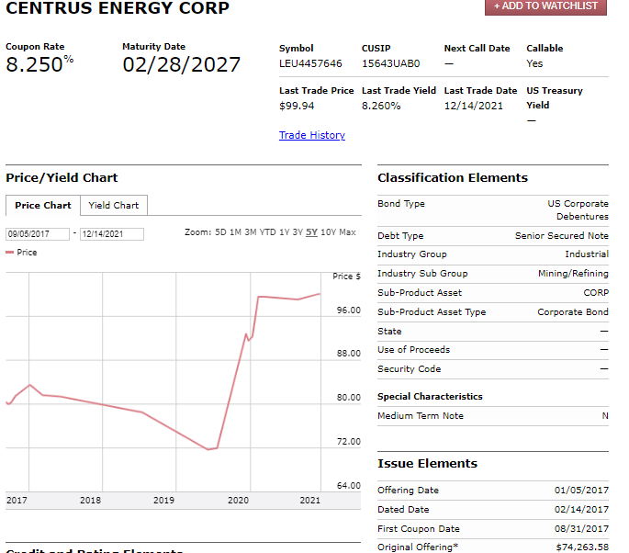Click the 2019 label on chart timeline

pos(163,501)
